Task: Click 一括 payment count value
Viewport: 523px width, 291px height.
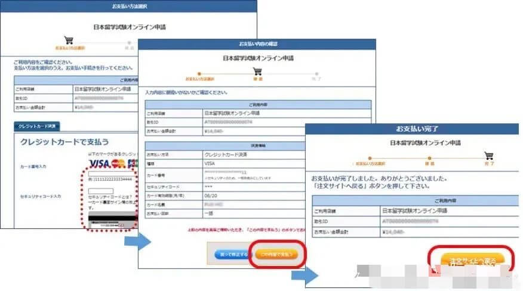Action: pos(208,213)
